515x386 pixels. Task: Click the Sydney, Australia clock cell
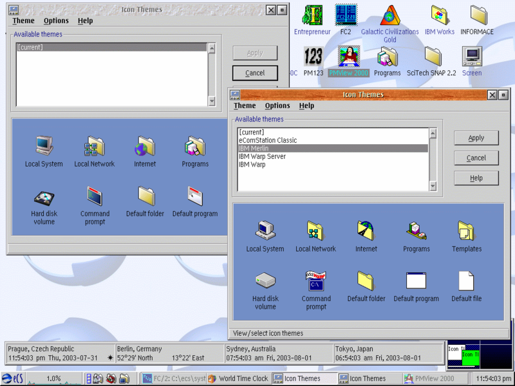tap(279, 353)
